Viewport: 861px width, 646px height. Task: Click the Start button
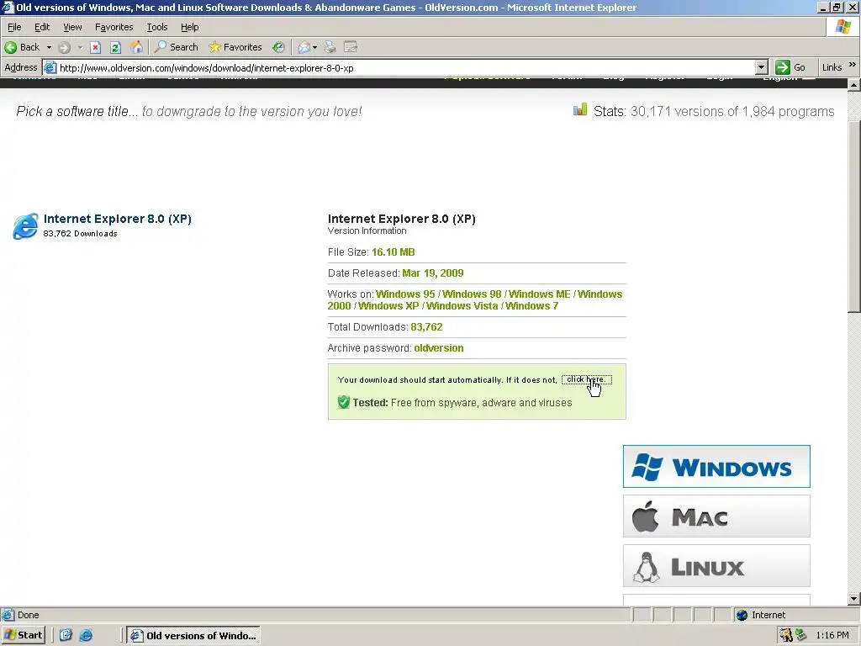pyautogui.click(x=23, y=636)
